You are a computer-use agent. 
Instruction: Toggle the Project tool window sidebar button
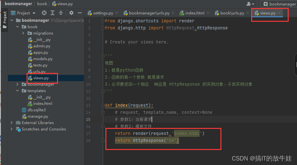tap(4, 20)
